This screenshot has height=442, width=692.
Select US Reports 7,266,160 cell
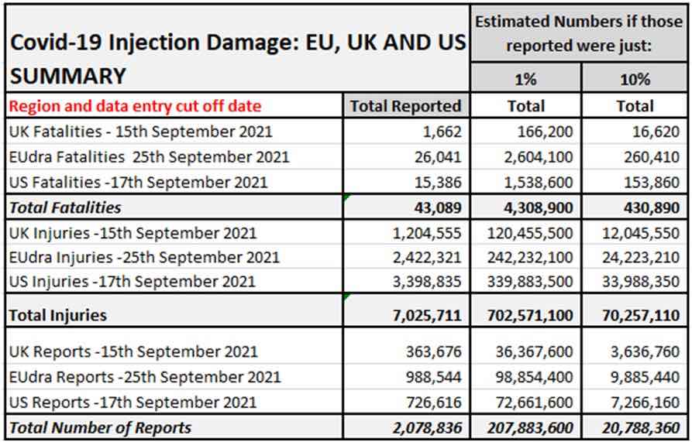click(x=635, y=402)
